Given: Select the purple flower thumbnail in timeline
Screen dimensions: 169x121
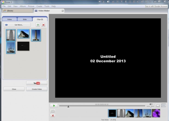Looking at the screenshot, I should 156,113.
